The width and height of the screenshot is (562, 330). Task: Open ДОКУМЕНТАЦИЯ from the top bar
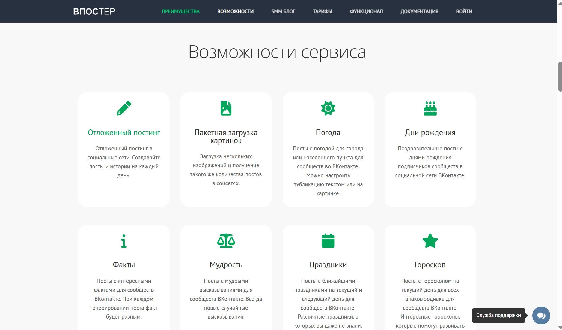click(x=419, y=11)
